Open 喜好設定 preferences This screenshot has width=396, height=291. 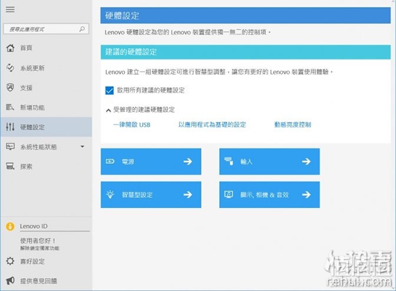coord(32,261)
